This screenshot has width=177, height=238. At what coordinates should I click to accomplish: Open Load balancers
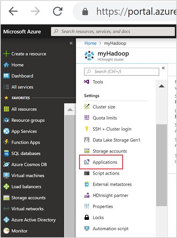tap(27, 187)
